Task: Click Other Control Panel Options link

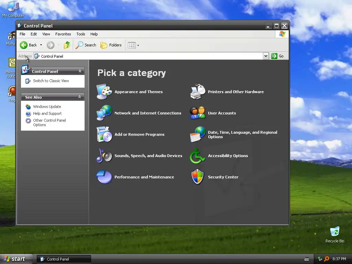Action: pos(49,123)
